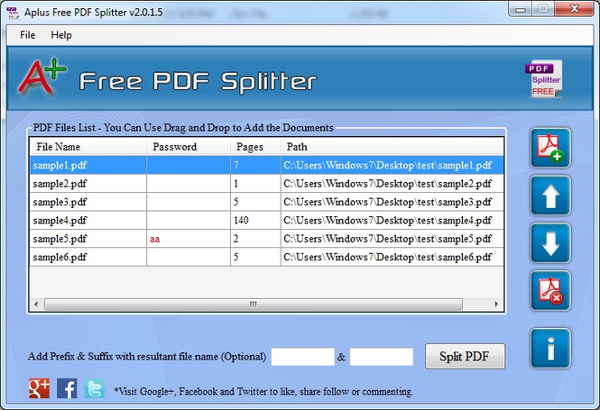Click the Pages column header
This screenshot has width=600, height=410.
[x=255, y=147]
